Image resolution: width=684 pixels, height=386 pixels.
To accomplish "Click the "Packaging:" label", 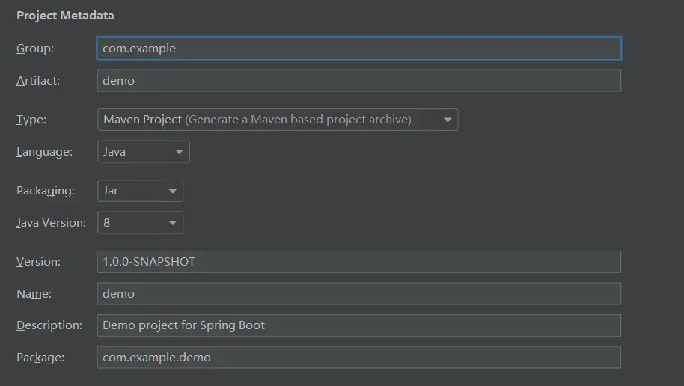I will point(46,191).
